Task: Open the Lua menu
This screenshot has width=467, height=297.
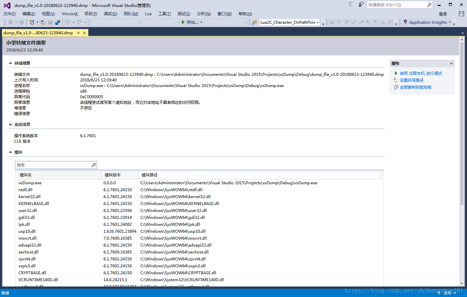Action: (x=148, y=14)
